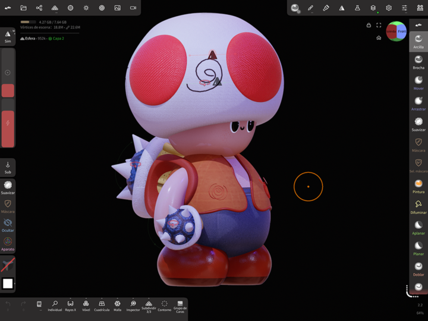The height and width of the screenshot is (321, 428).
Task: Open the Tool brush preview in top bar
Action: (295, 8)
